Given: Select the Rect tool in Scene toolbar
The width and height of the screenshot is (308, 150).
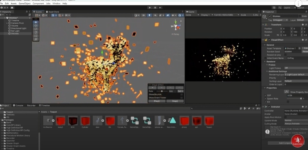Looking at the screenshot, I should 36,36.
